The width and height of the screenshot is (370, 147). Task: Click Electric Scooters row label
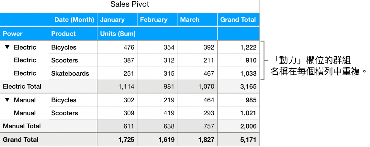[64, 60]
